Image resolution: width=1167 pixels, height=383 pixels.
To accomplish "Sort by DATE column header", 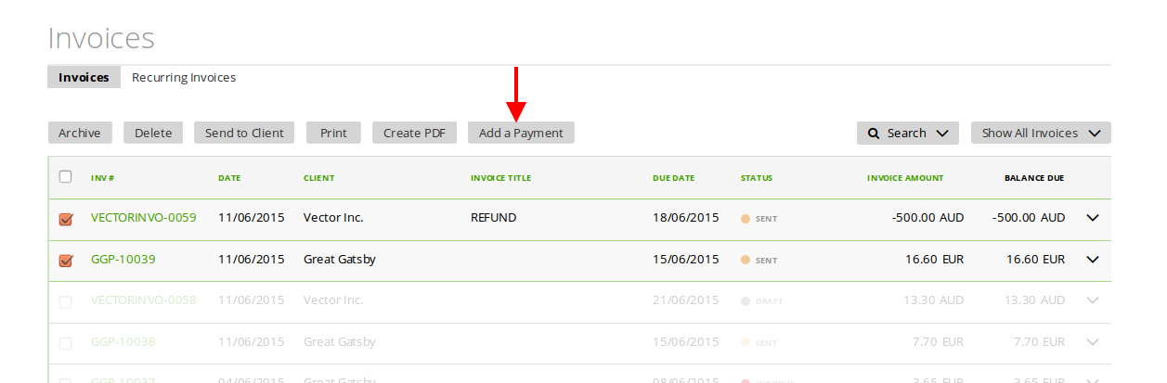I will (x=229, y=178).
